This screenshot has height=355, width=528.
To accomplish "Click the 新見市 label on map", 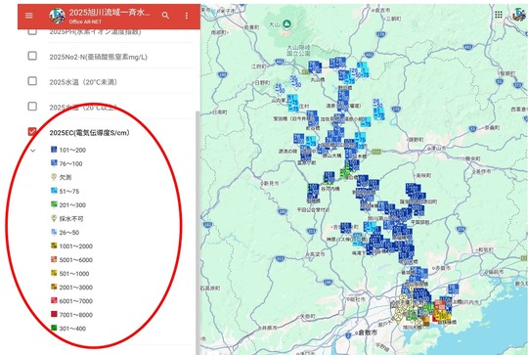I will click(x=271, y=183).
